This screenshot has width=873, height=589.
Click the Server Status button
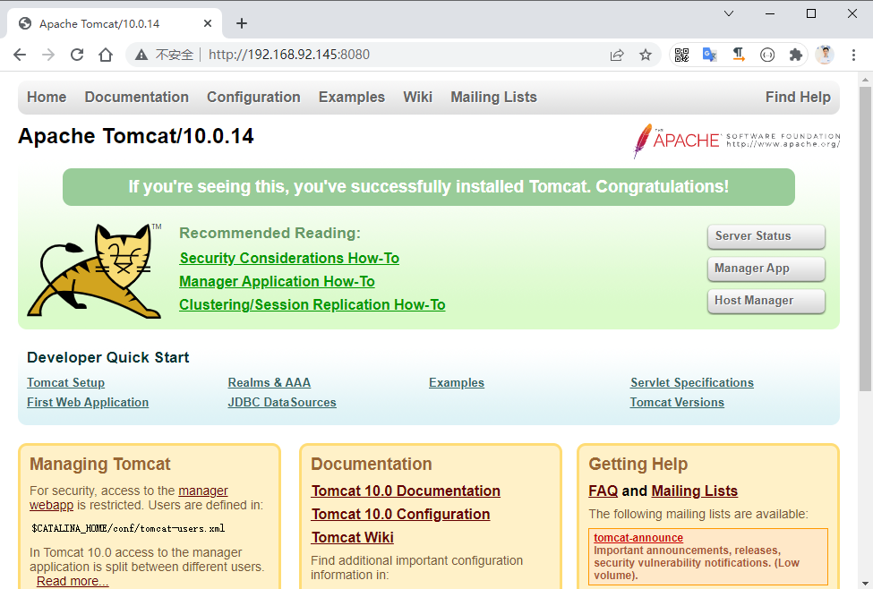[x=766, y=236]
